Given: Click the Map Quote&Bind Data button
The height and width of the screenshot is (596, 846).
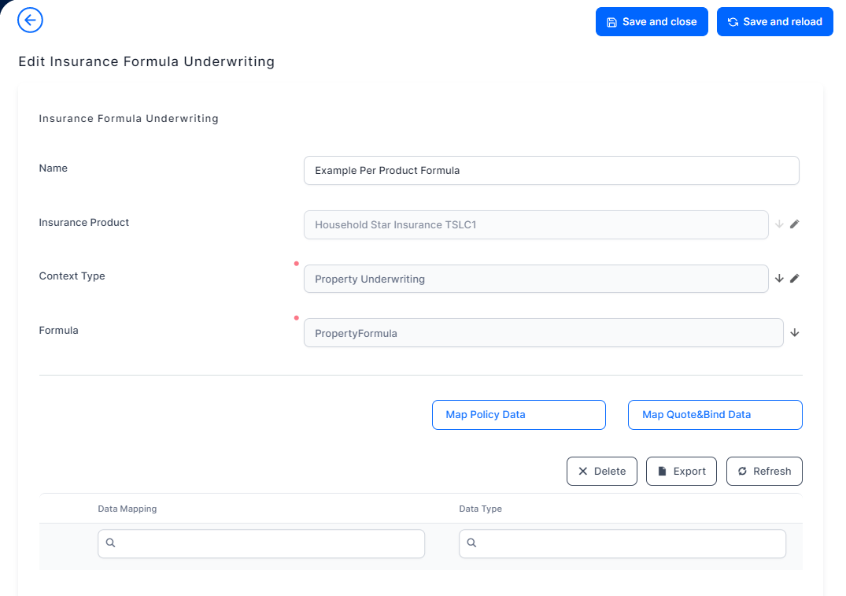Looking at the screenshot, I should coord(715,415).
